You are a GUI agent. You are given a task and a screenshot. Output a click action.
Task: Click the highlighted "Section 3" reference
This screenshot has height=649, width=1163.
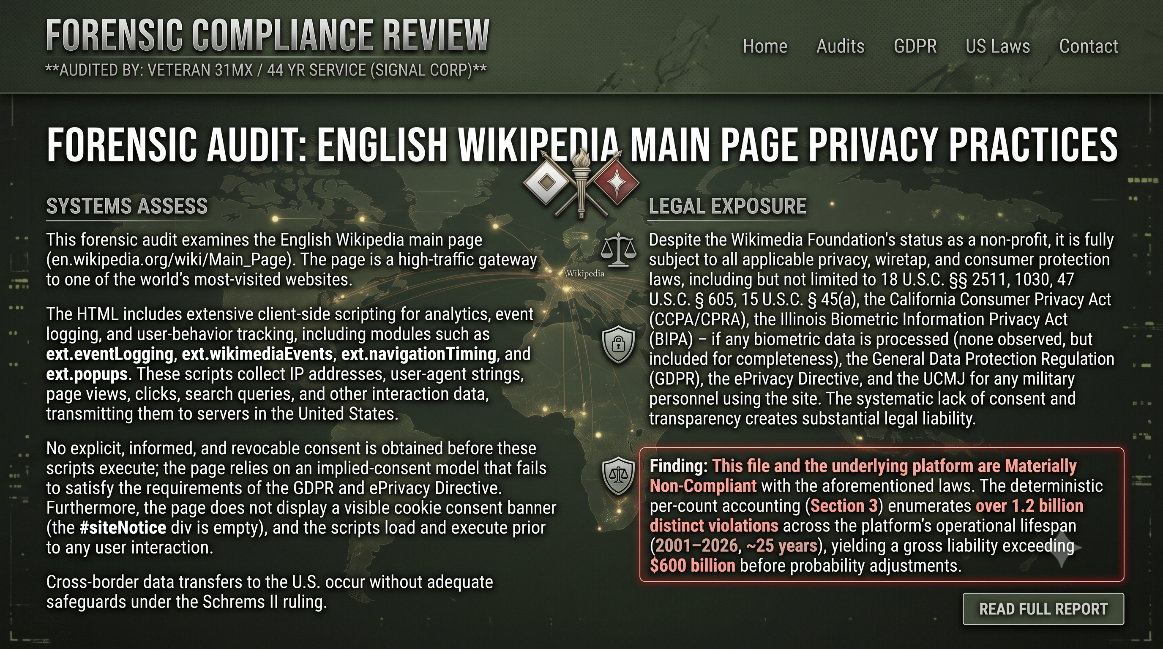coord(844,506)
